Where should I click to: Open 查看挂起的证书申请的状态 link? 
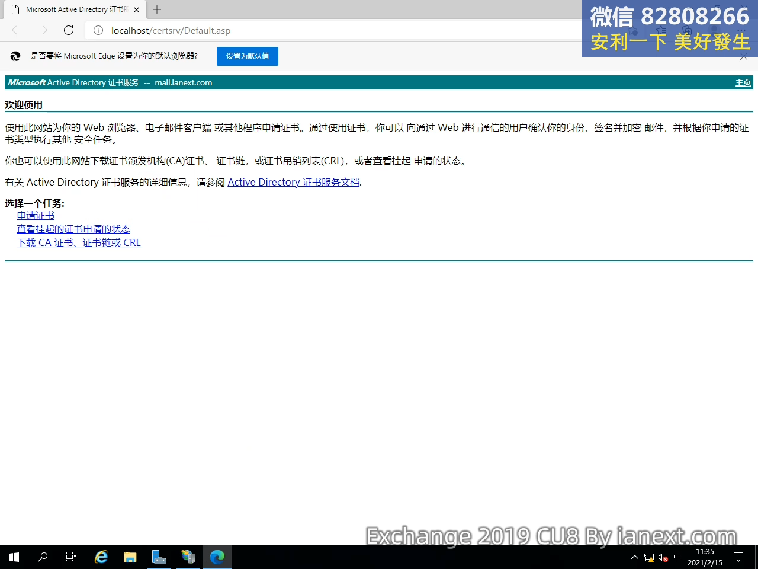(x=73, y=229)
